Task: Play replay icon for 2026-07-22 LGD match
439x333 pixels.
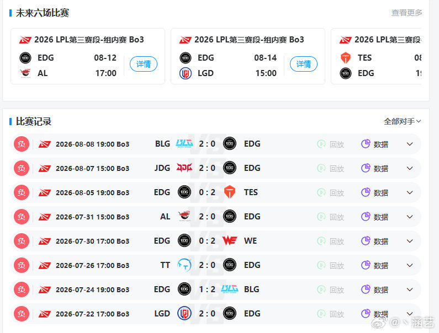Action: click(321, 314)
